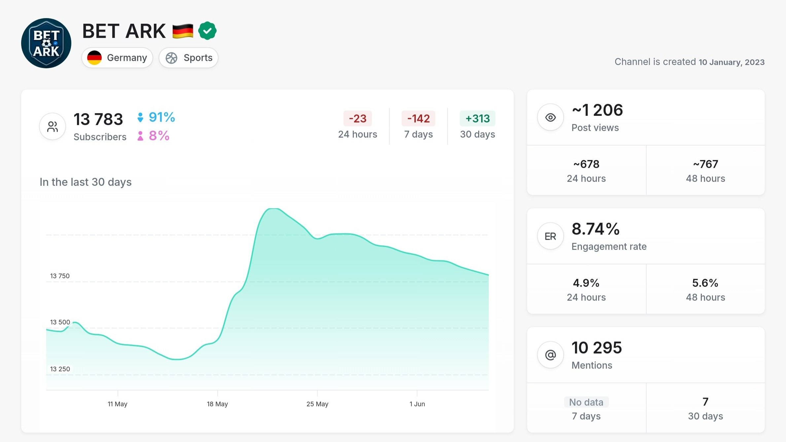Screen dimensions: 786x442
Task: Click the 10 295 mentions value
Action: pos(597,348)
